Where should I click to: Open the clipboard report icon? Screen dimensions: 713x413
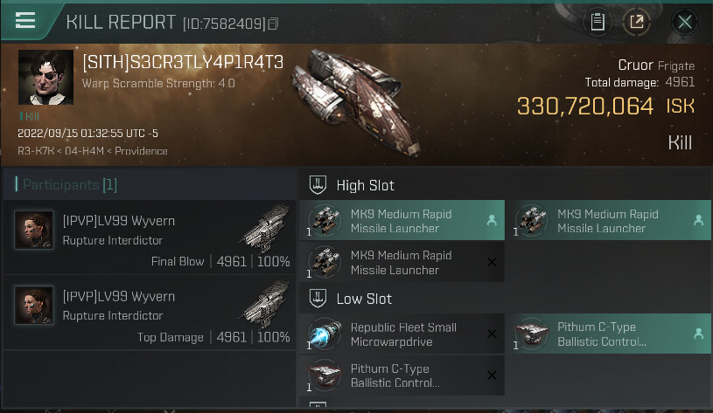pyautogui.click(x=597, y=21)
